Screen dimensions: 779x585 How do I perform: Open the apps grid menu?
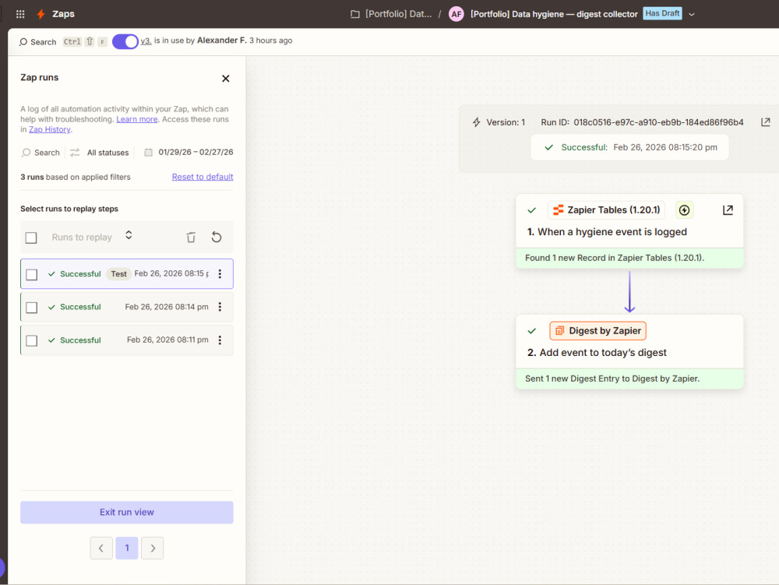coord(20,14)
